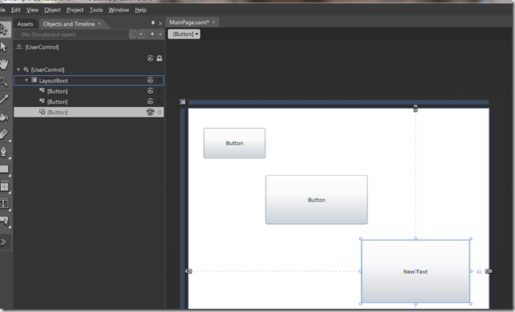Viewport: 515px width, 312px height.
Task: Collapse the LayoutRoot tree node
Action: click(x=26, y=80)
